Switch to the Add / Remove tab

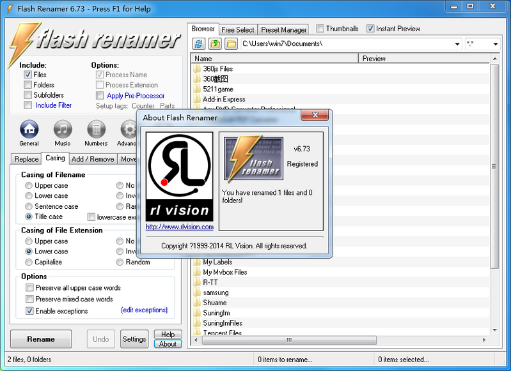[x=93, y=159]
